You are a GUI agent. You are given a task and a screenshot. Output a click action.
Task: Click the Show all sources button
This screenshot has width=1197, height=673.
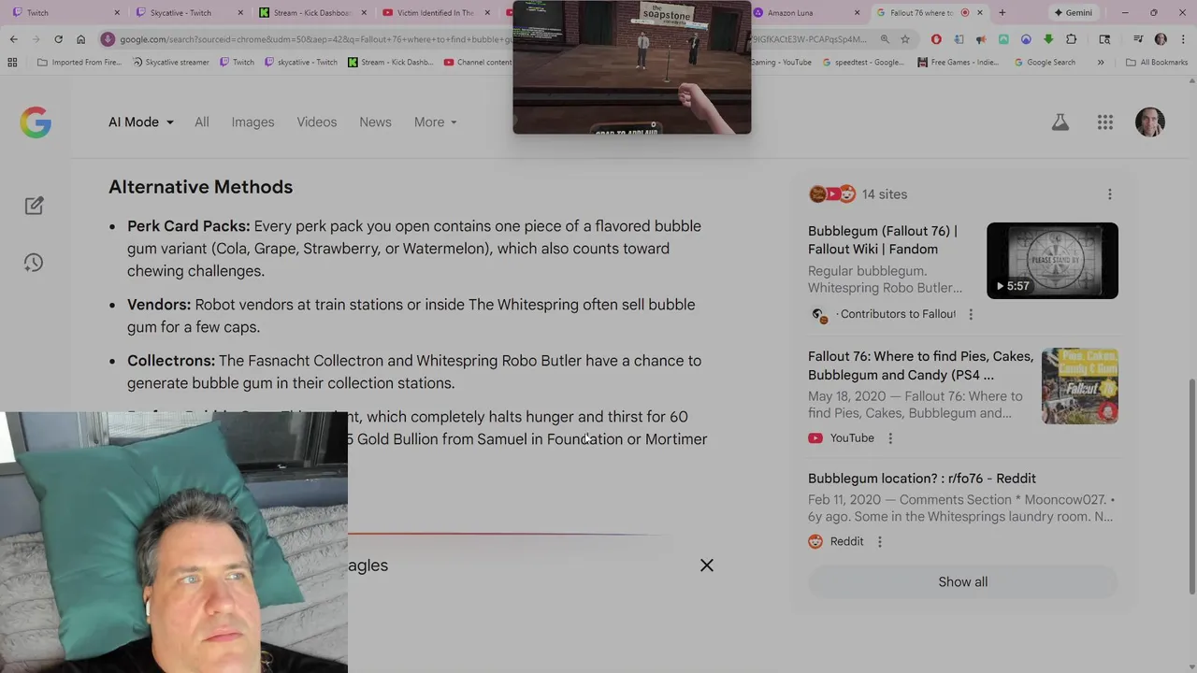click(x=962, y=582)
